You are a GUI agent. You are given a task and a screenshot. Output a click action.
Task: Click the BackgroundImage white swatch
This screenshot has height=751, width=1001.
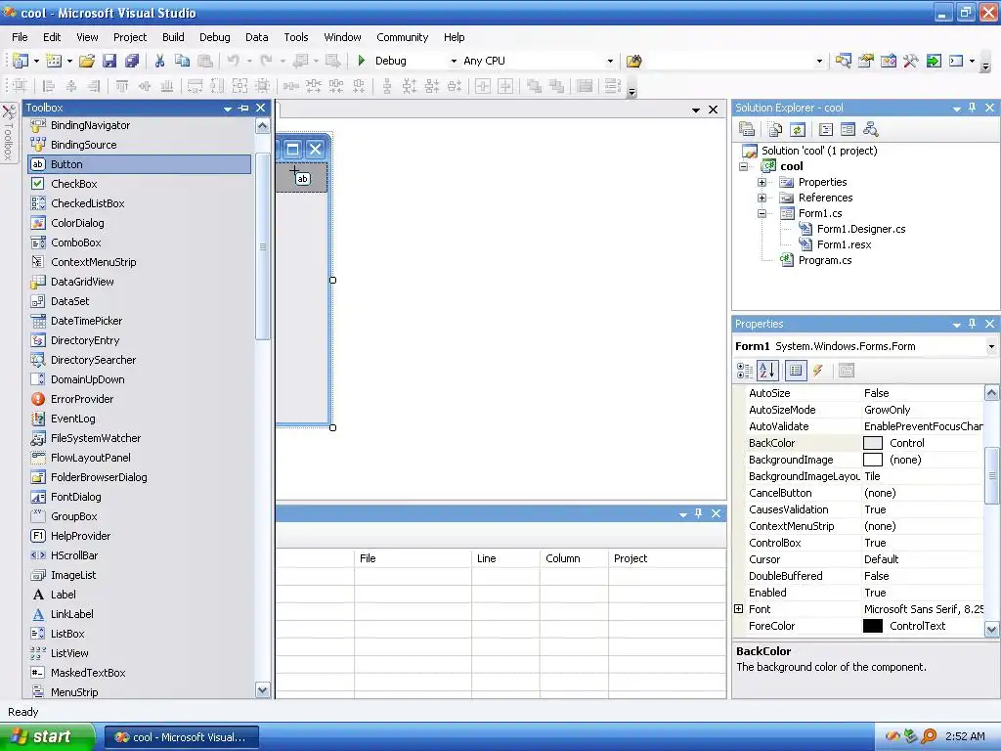(872, 460)
